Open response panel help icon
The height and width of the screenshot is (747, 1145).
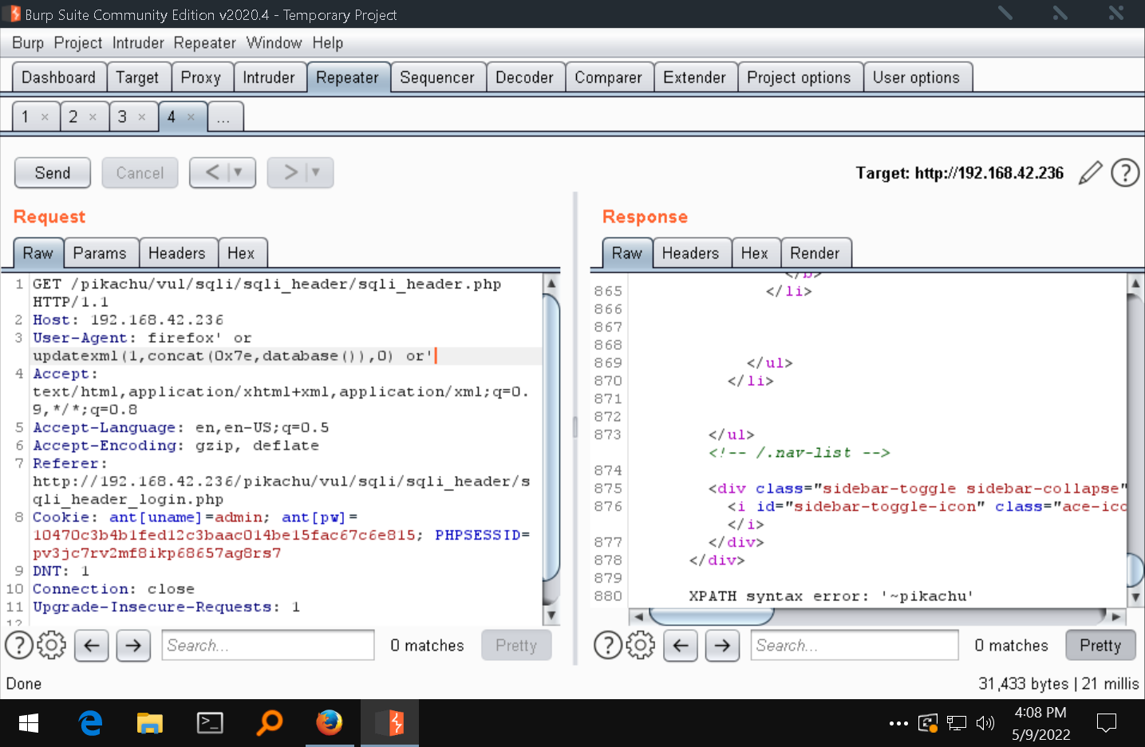(608, 645)
